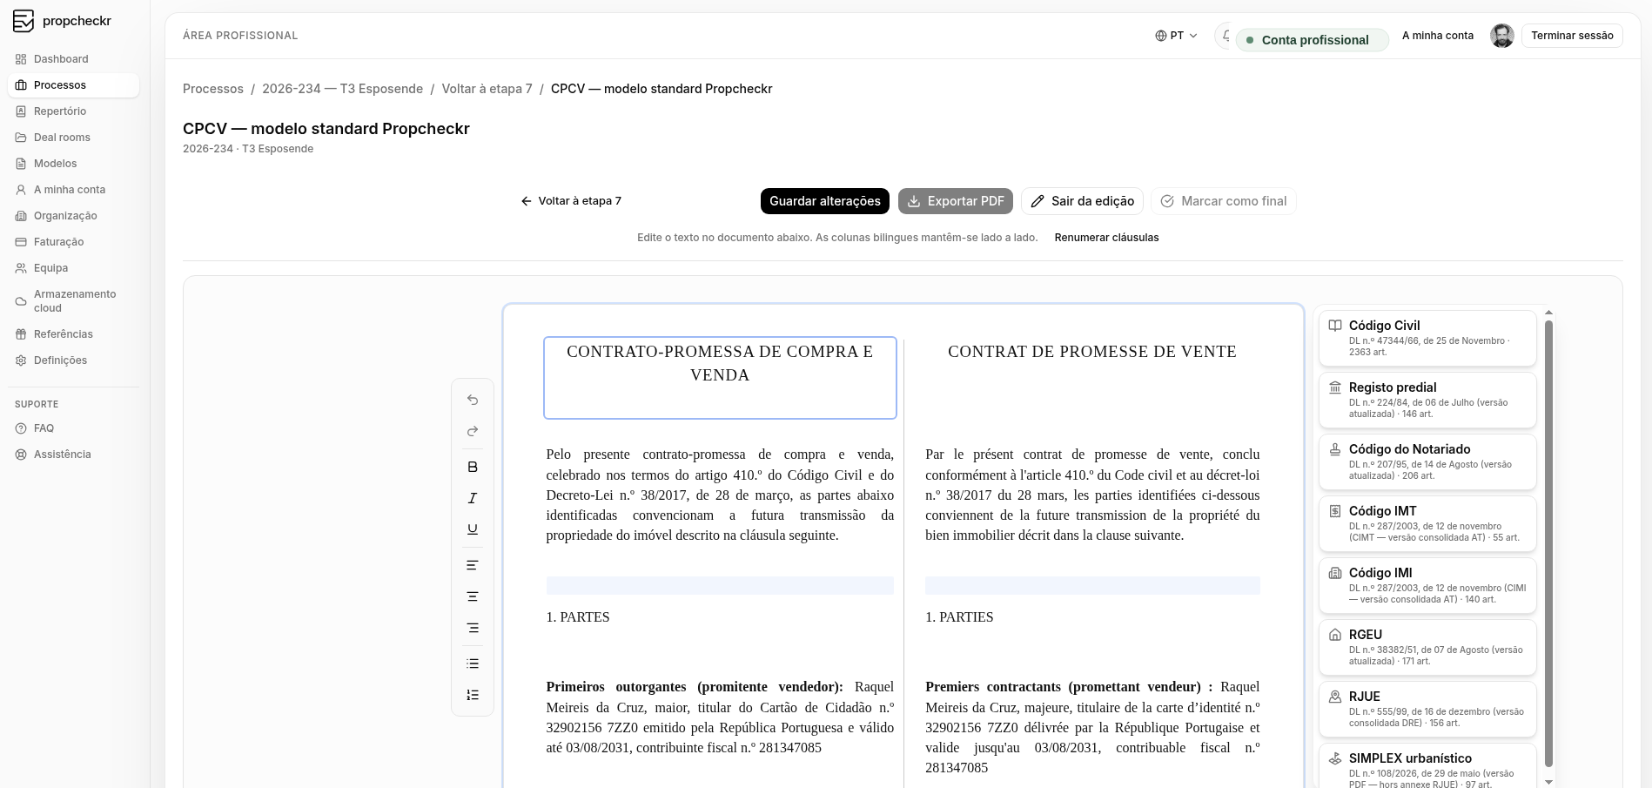The height and width of the screenshot is (788, 1652).
Task: Click the references panel scrollbar
Action: pos(1548,543)
